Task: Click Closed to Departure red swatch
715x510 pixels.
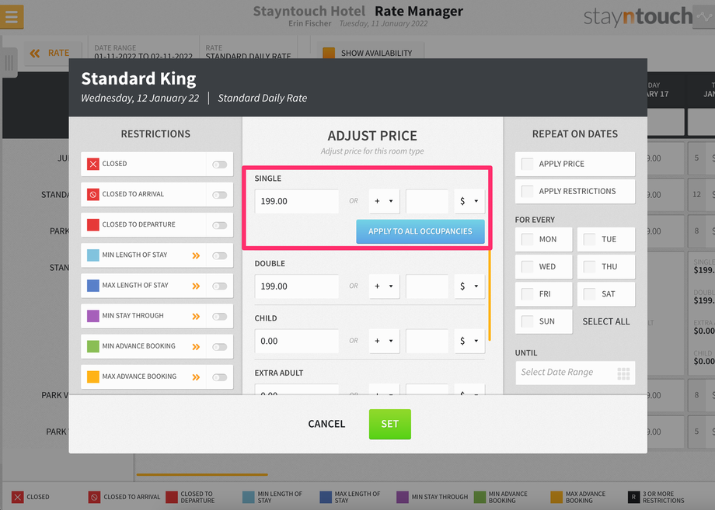Action: (x=93, y=225)
